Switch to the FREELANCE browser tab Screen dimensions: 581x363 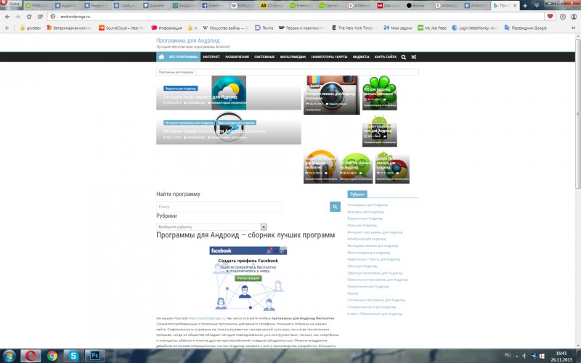(x=38, y=6)
